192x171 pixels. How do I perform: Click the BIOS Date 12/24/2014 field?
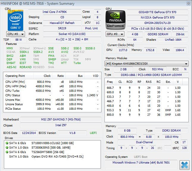29,133
